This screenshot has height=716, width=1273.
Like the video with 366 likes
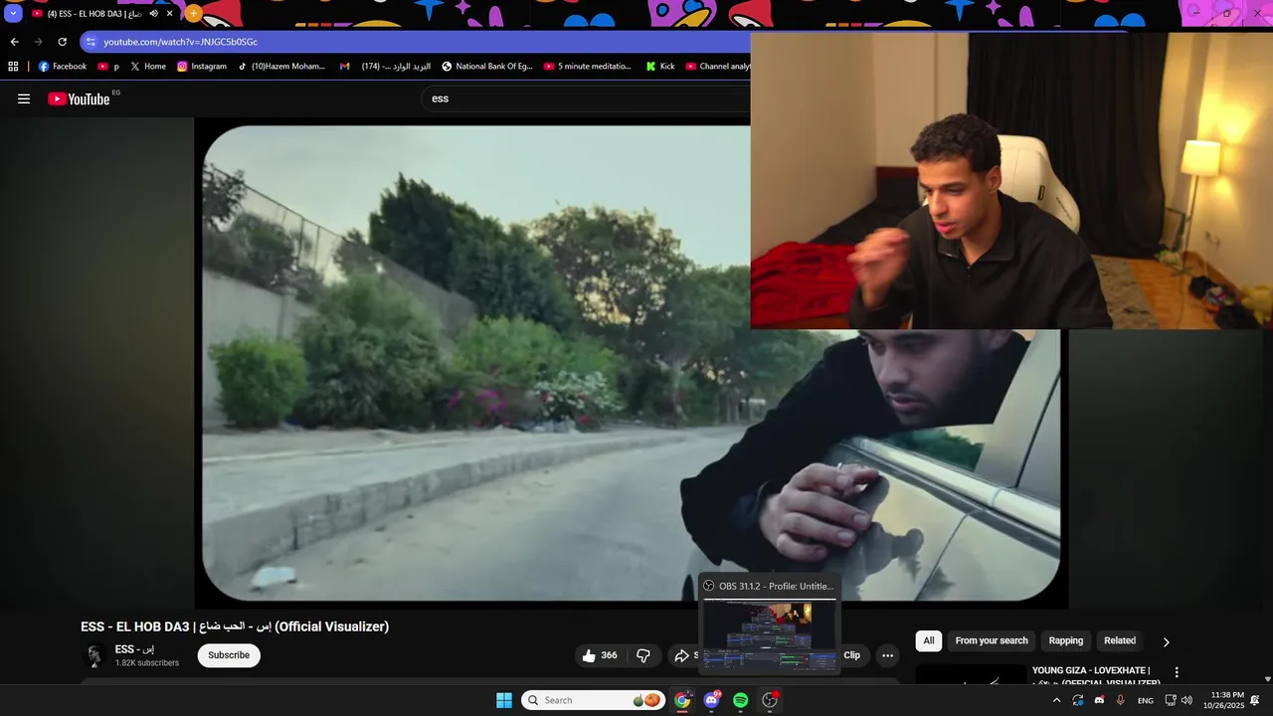599,655
